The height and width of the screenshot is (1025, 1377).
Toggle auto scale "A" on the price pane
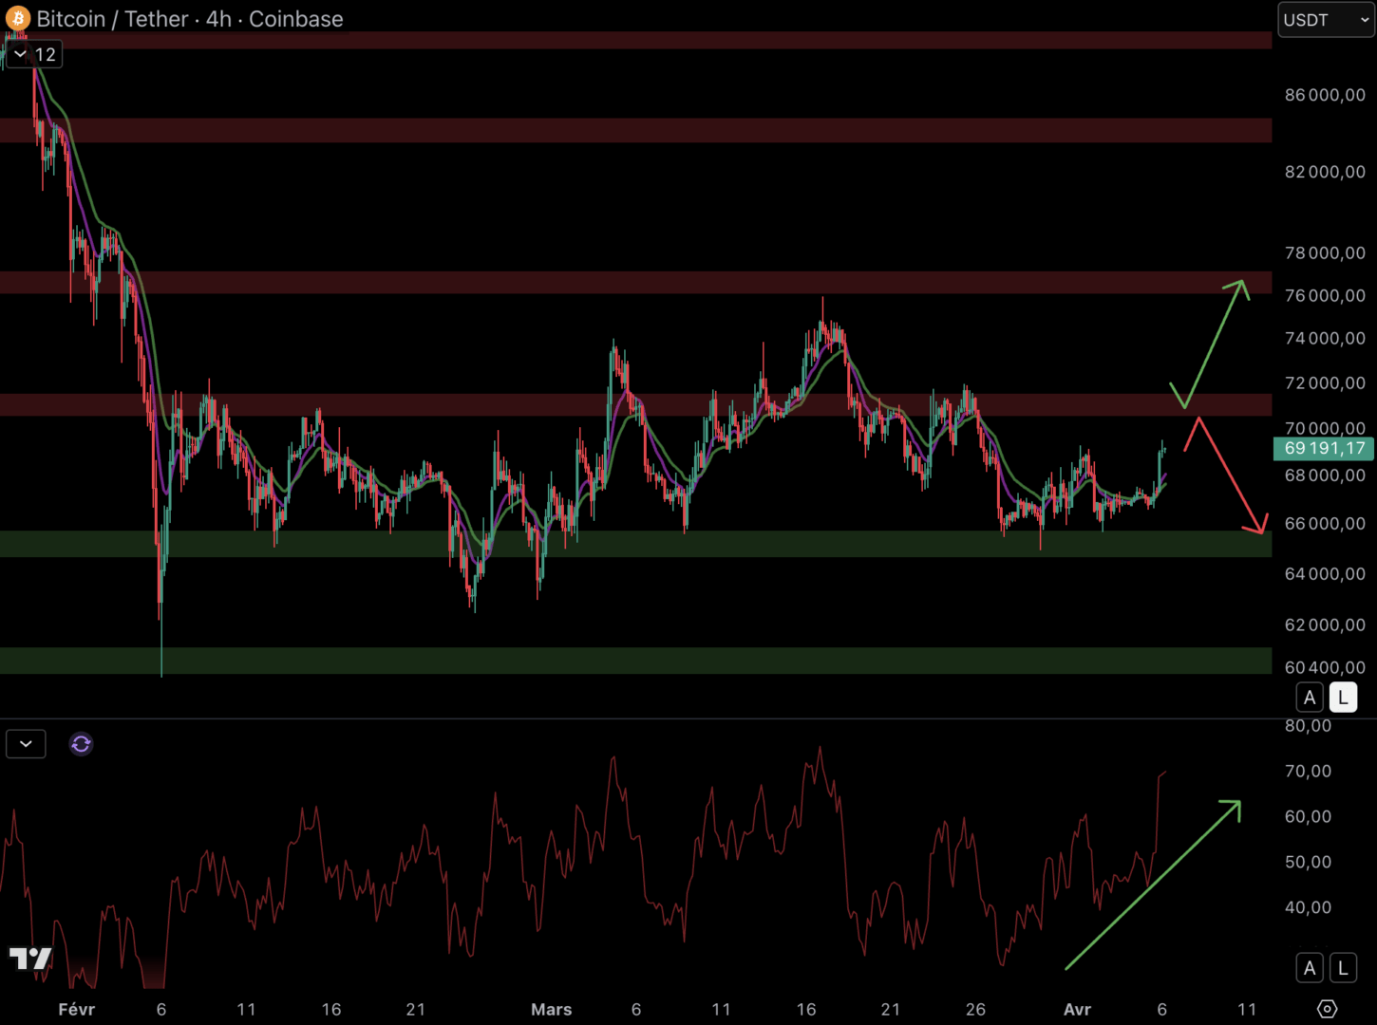coord(1310,698)
